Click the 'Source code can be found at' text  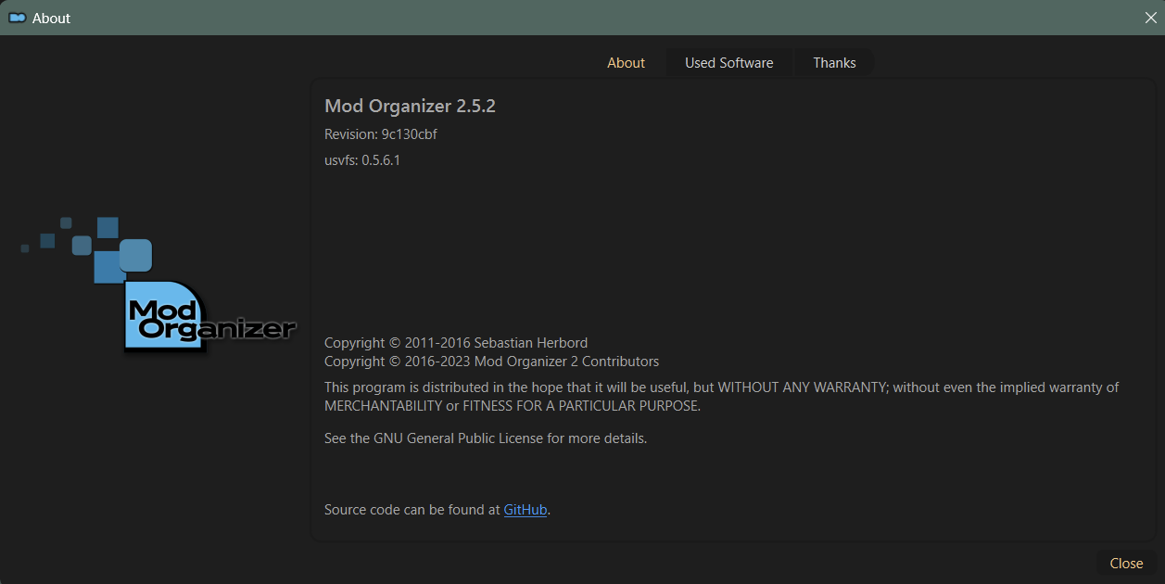(x=412, y=510)
